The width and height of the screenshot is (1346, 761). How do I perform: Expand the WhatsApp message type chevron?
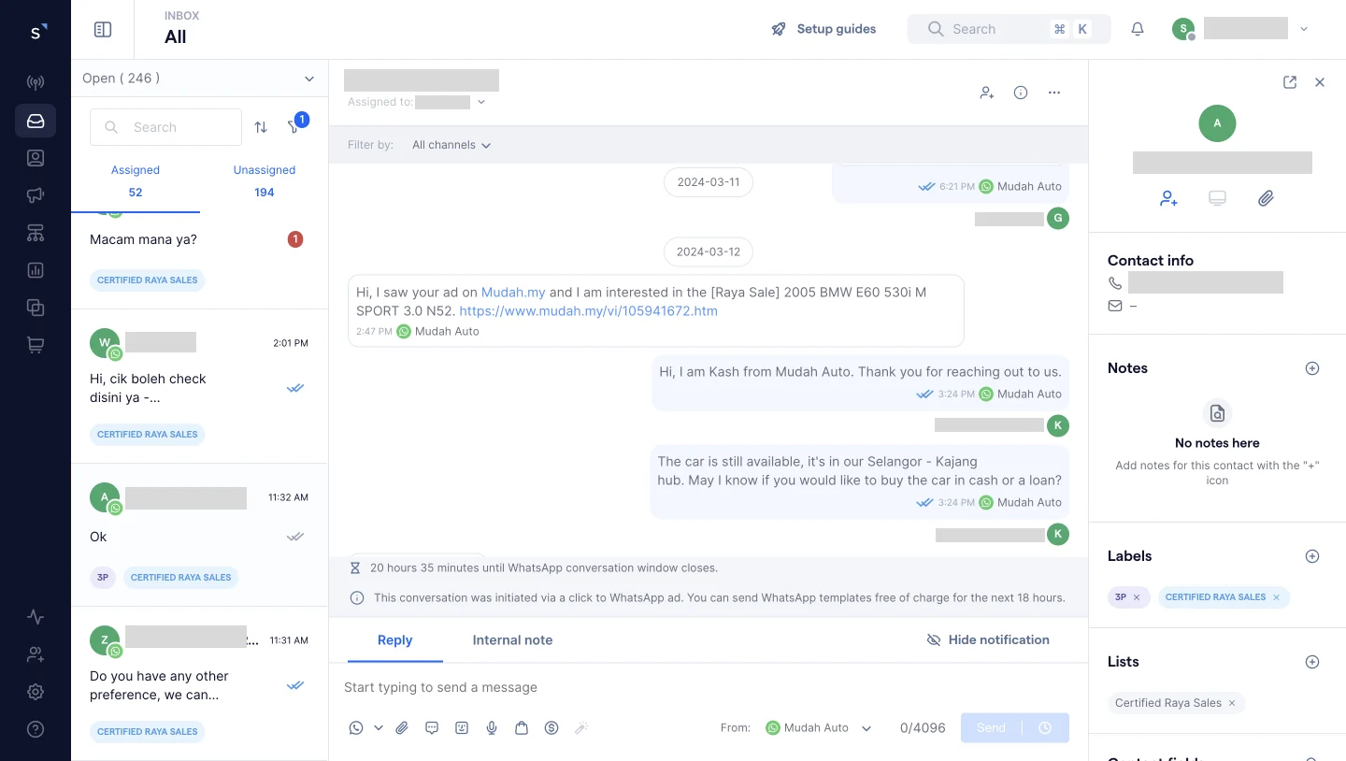click(x=379, y=727)
